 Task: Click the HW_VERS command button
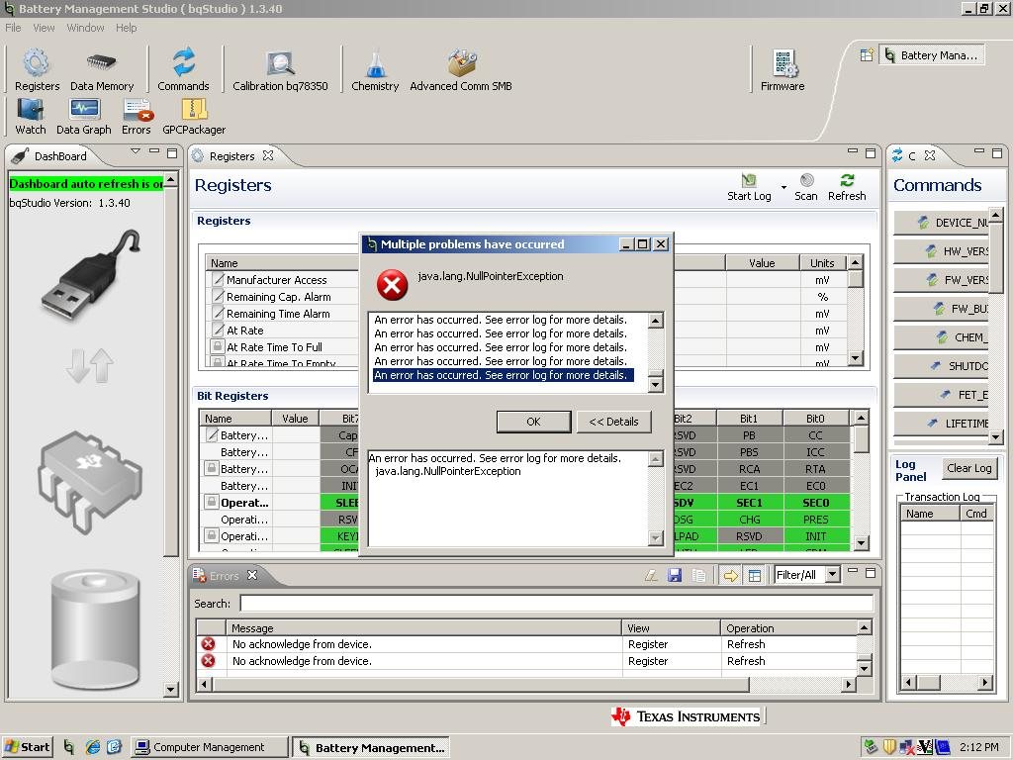click(x=942, y=250)
